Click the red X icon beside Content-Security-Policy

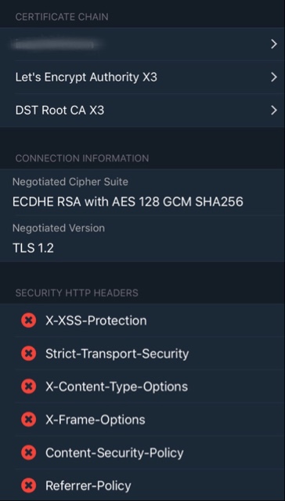coord(28,452)
